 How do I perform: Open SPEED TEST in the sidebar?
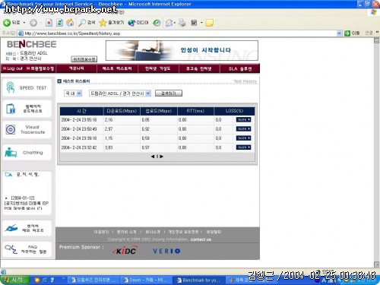coord(27,87)
